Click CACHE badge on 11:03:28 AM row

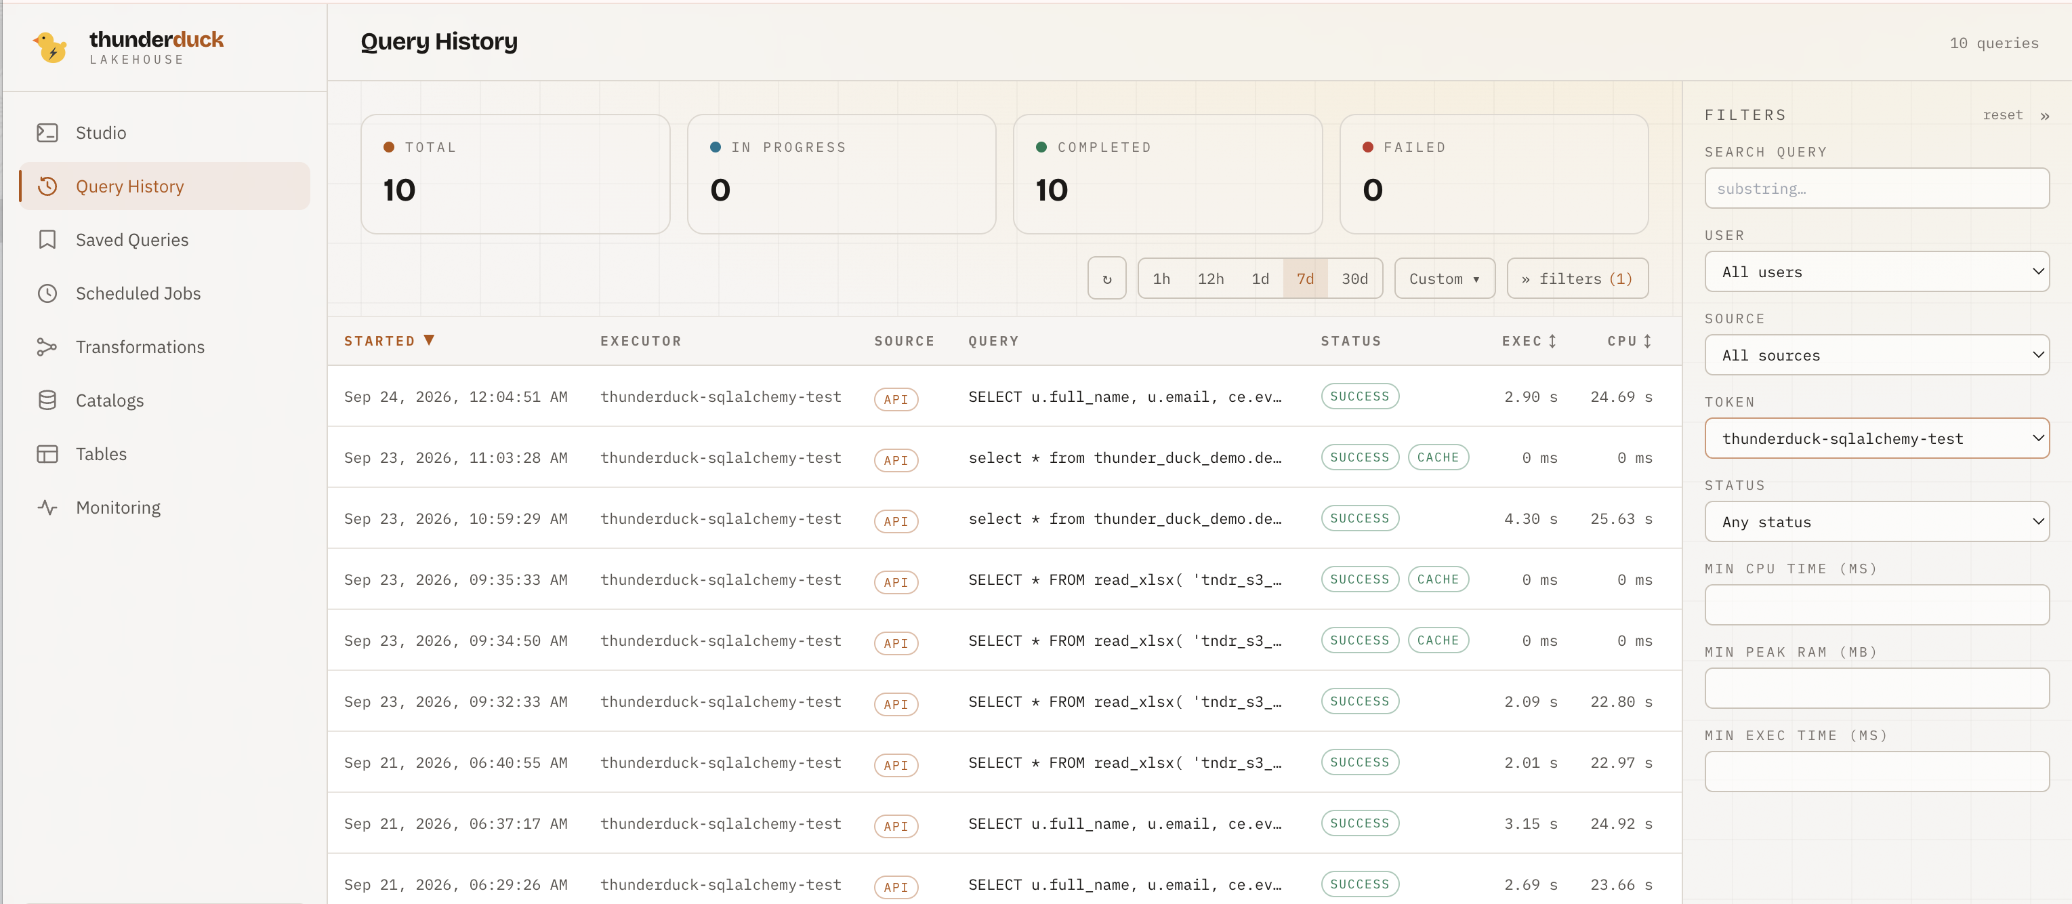click(x=1437, y=457)
